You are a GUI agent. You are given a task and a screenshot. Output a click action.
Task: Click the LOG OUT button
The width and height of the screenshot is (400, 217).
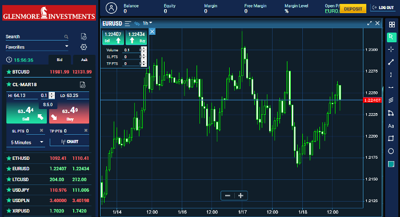tap(383, 7)
